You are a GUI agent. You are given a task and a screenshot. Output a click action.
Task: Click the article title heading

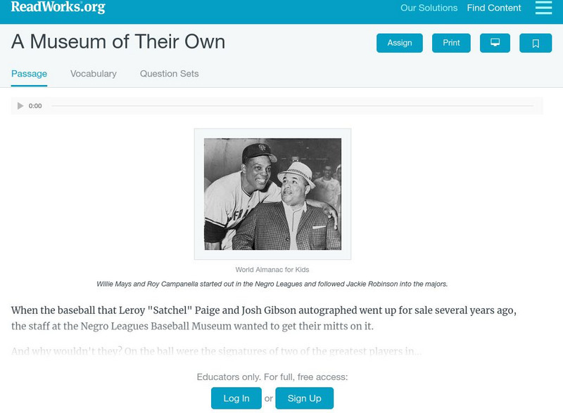coord(118,42)
